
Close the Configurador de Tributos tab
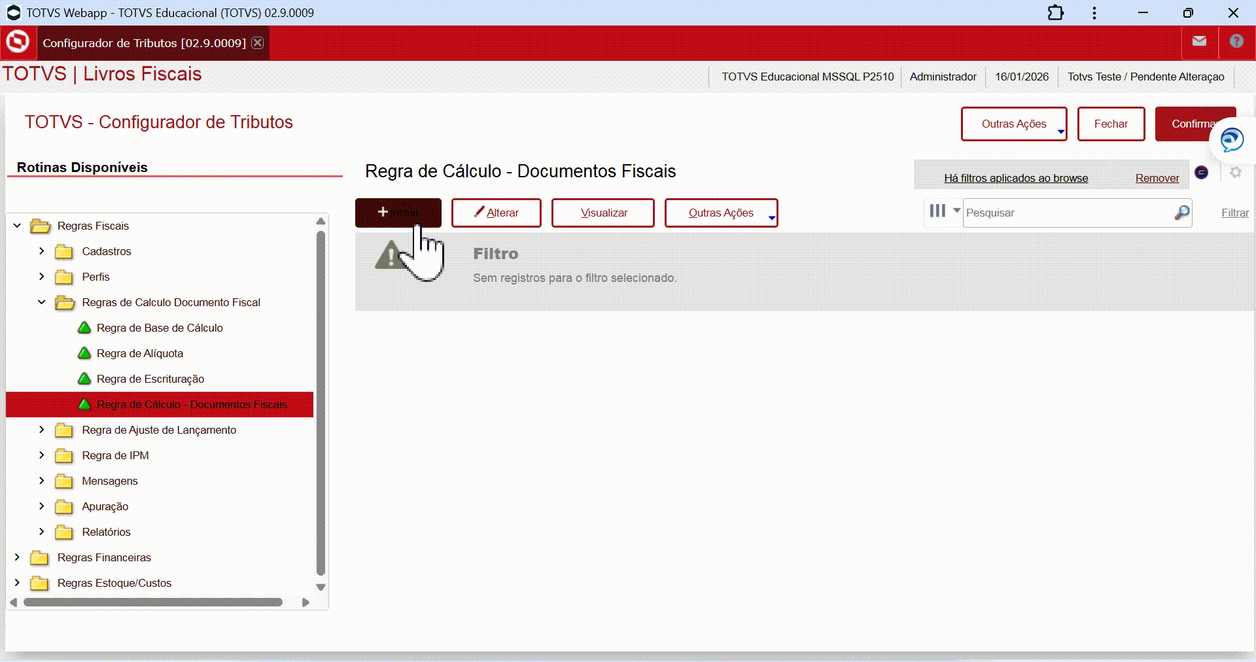pyautogui.click(x=258, y=43)
